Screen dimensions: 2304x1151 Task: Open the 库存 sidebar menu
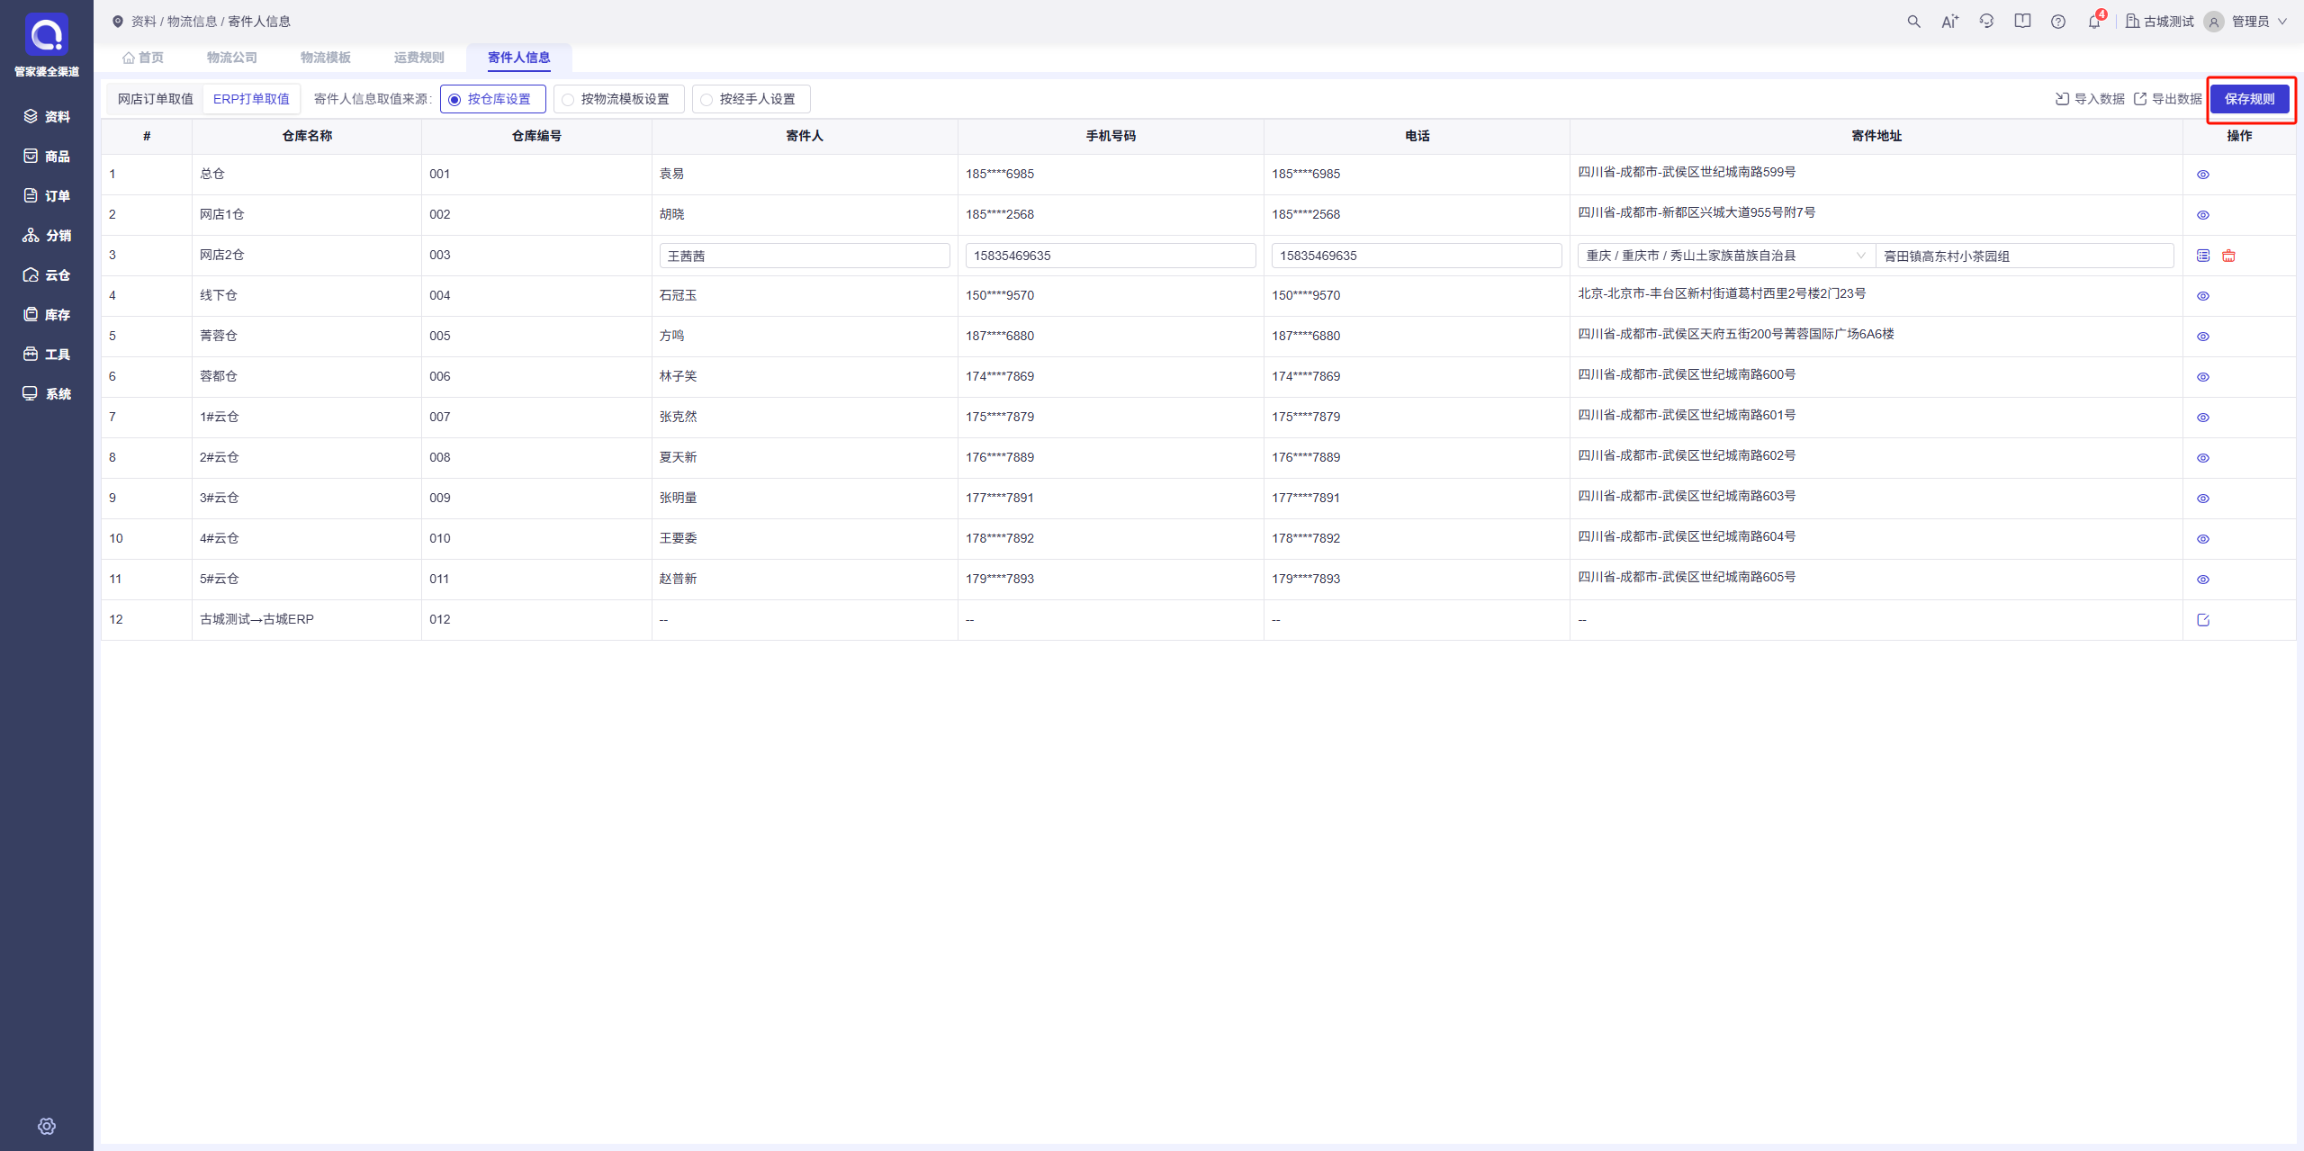point(47,314)
